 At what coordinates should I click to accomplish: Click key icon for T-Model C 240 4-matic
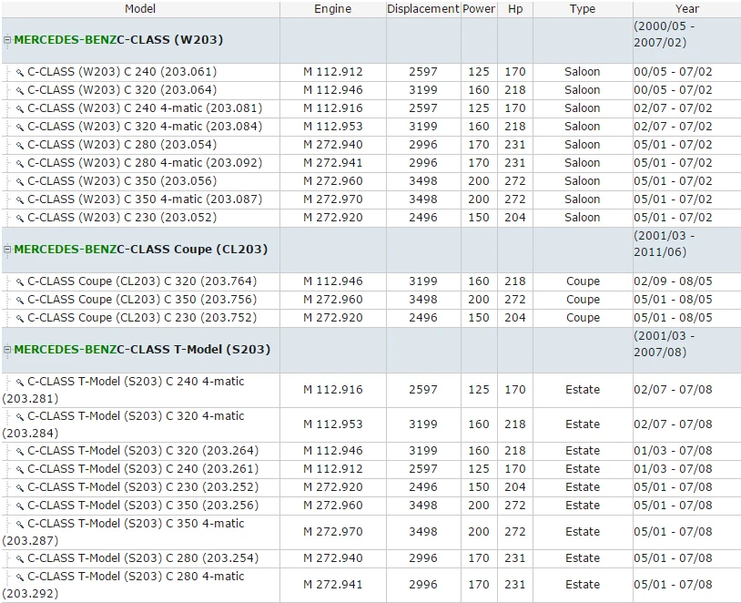[x=20, y=383]
